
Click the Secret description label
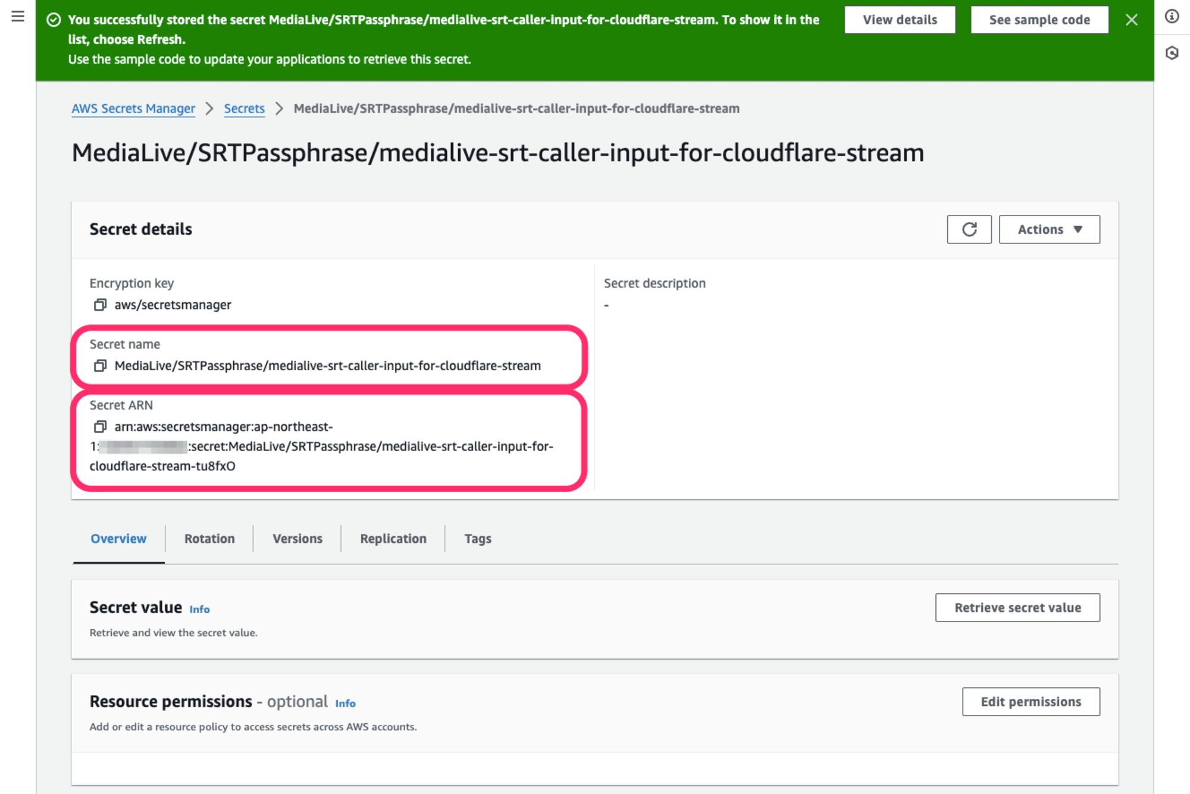(654, 283)
